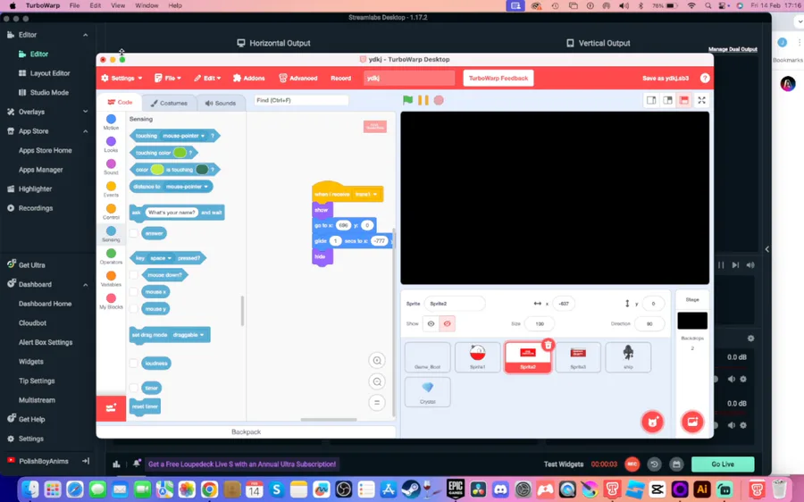Pause the project with the pause icon
The height and width of the screenshot is (502, 804).
423,100
